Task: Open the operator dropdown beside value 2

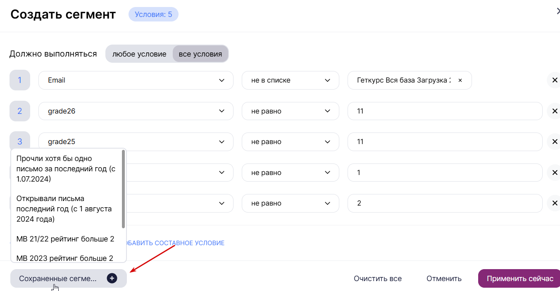Action: click(x=291, y=203)
